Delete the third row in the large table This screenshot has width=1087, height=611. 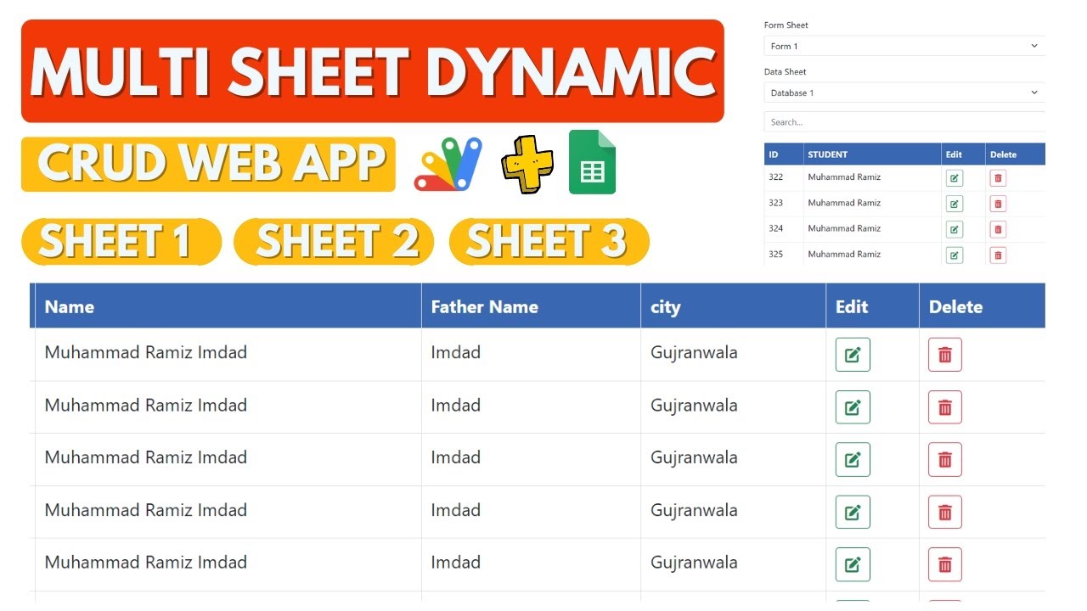945,460
